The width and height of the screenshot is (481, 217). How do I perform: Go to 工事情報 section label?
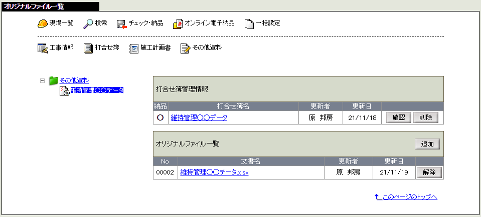(x=61, y=47)
